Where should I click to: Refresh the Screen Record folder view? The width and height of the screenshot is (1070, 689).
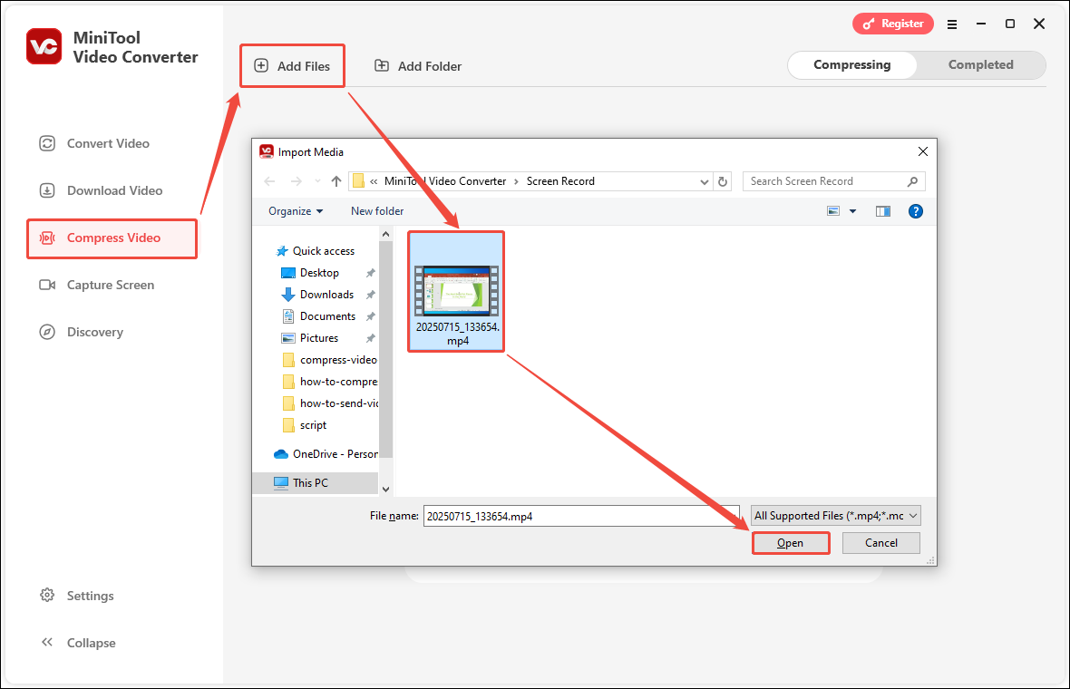[723, 181]
